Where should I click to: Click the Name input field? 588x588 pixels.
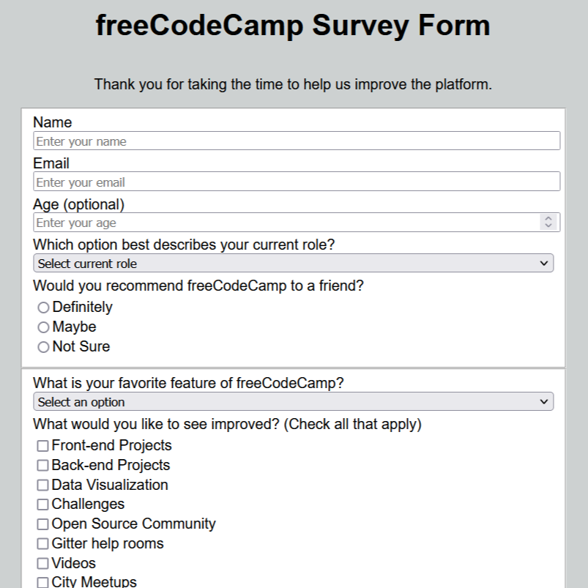coord(293,140)
